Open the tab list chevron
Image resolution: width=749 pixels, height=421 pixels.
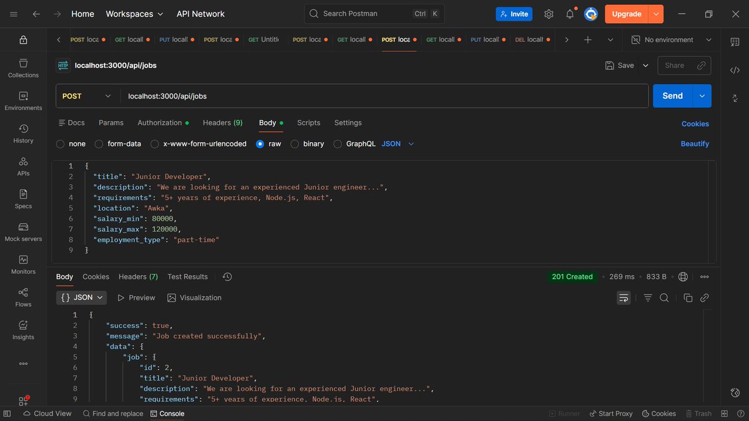tap(610, 40)
